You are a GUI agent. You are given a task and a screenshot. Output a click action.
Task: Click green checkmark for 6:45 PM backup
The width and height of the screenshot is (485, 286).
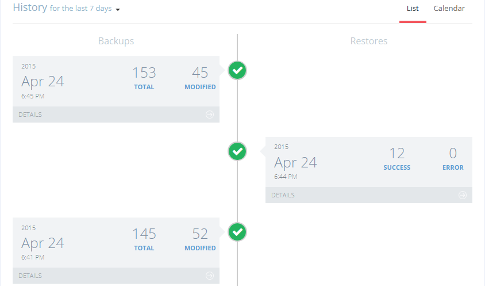[237, 71]
